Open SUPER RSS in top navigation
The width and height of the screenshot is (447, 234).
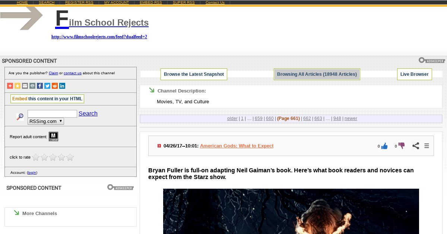(184, 3)
